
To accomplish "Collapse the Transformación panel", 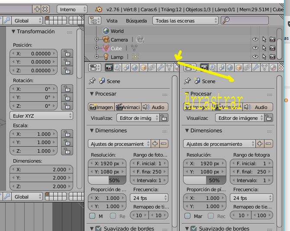I will [13, 32].
